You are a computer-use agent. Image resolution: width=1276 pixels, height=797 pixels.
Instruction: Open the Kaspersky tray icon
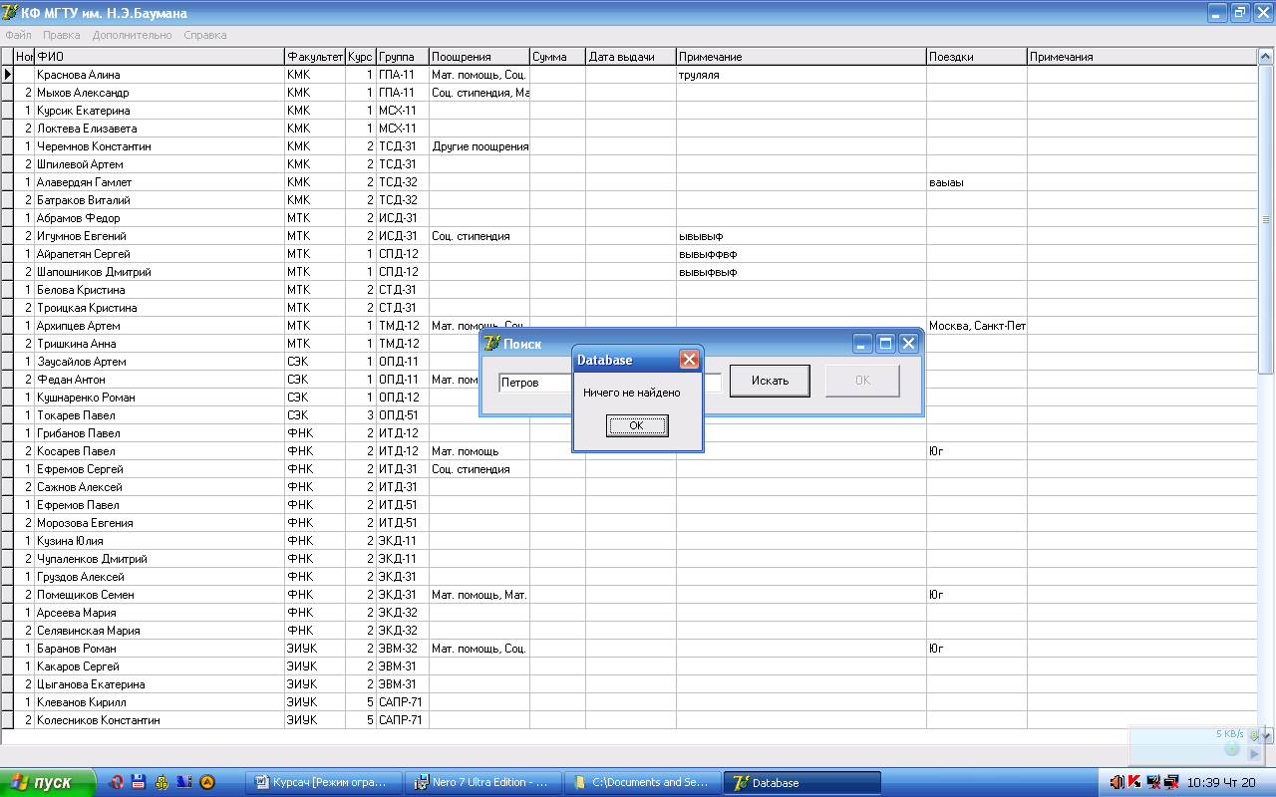[1134, 782]
